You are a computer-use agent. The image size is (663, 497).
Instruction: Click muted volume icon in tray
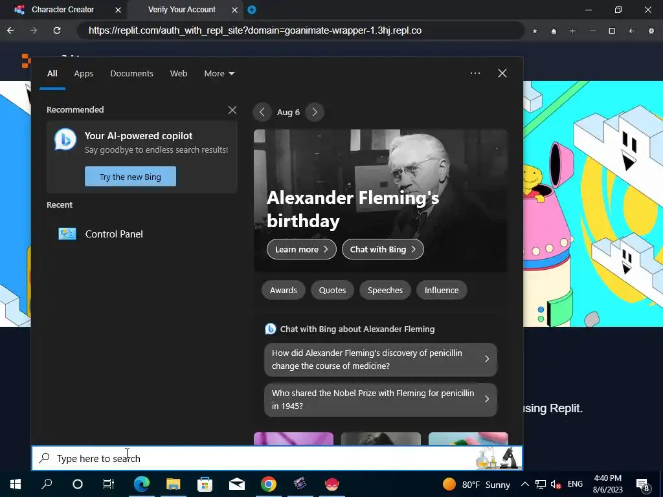coord(556,485)
